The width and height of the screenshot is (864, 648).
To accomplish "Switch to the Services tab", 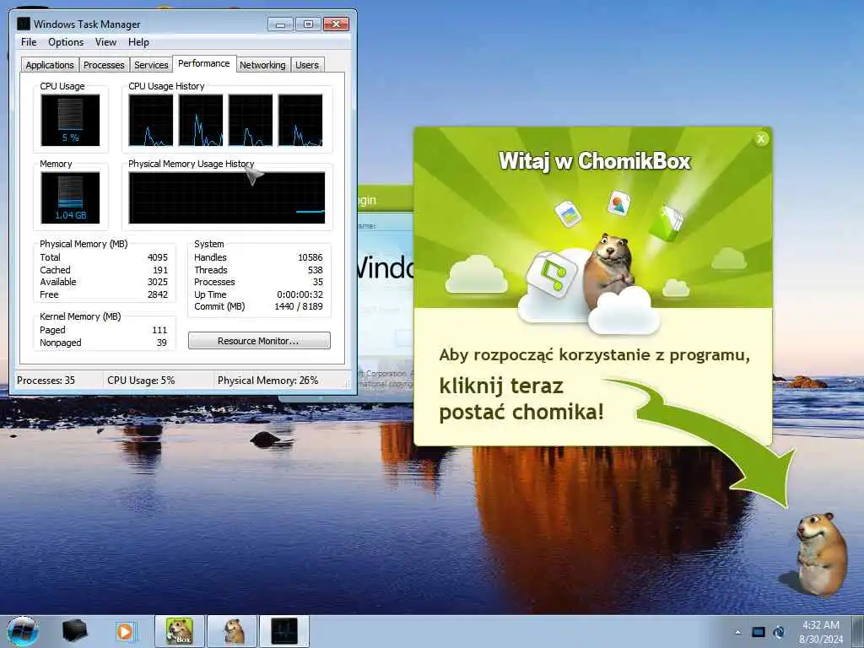I will [151, 65].
